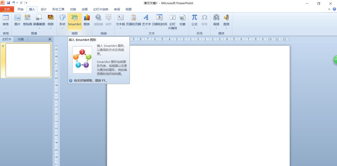337x166 pixels.
Task: Switch to 大纲 outline pane tab
Action: (21, 39)
